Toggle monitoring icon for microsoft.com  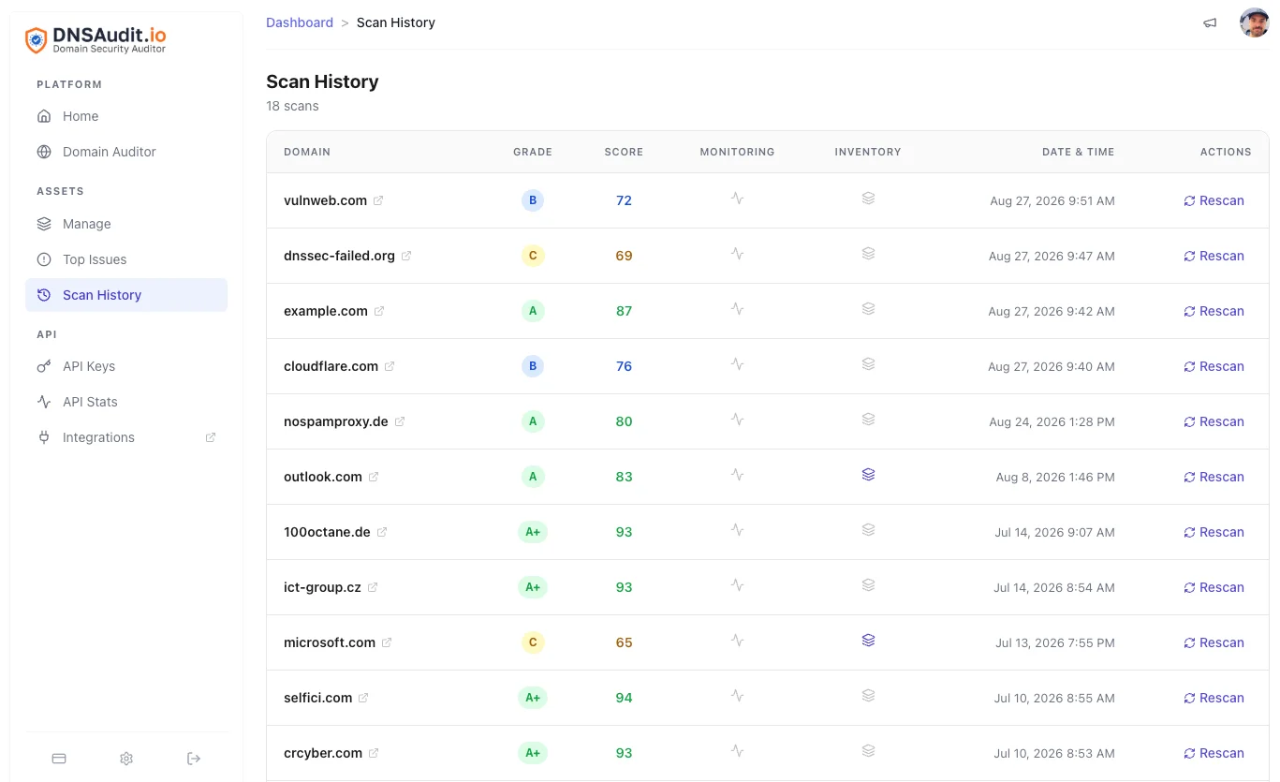coord(737,641)
